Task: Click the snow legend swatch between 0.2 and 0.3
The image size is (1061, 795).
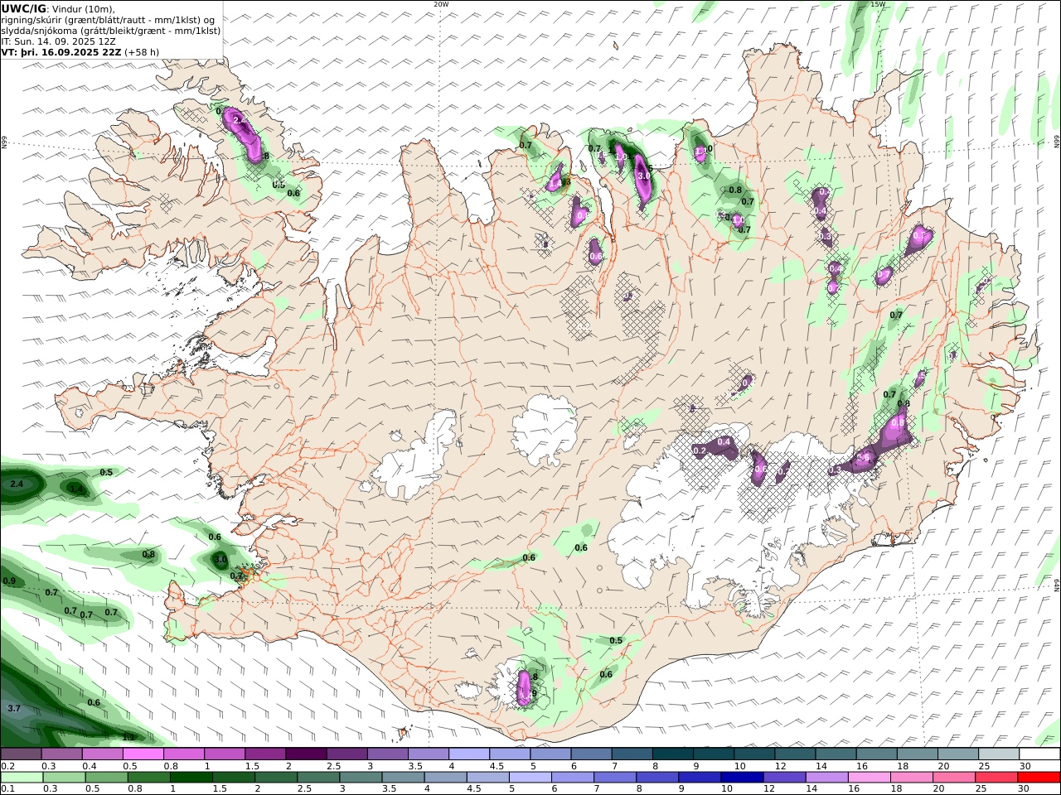Action: (21, 754)
